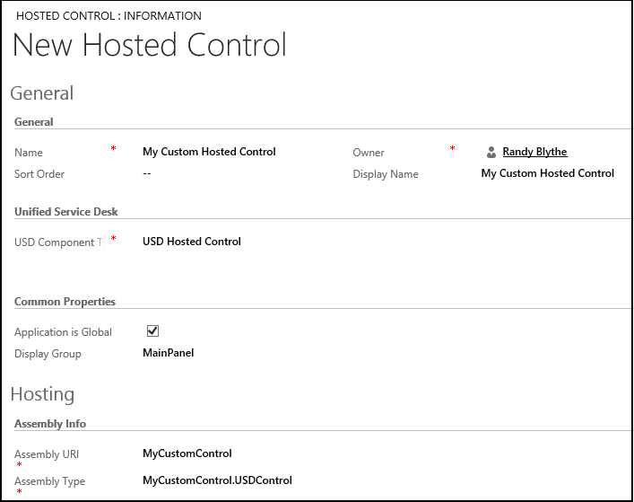Edit the Name field value
Screen dimensions: 634x502
tap(209, 152)
